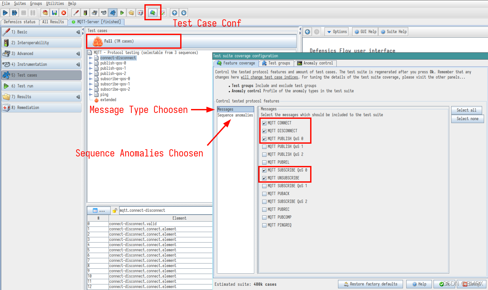Open 6) Test run sidebar step

pyautogui.click(x=41, y=86)
